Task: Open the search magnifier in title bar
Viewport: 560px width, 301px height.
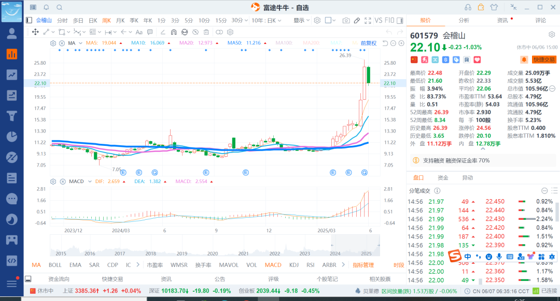Action: pyautogui.click(x=59, y=7)
